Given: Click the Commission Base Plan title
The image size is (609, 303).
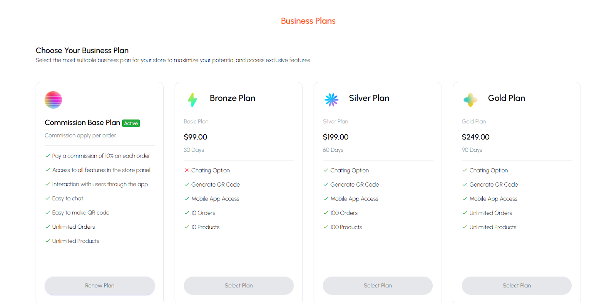Looking at the screenshot, I should point(82,123).
